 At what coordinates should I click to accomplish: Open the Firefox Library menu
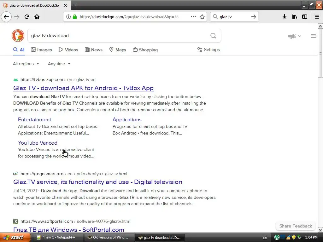point(295,17)
